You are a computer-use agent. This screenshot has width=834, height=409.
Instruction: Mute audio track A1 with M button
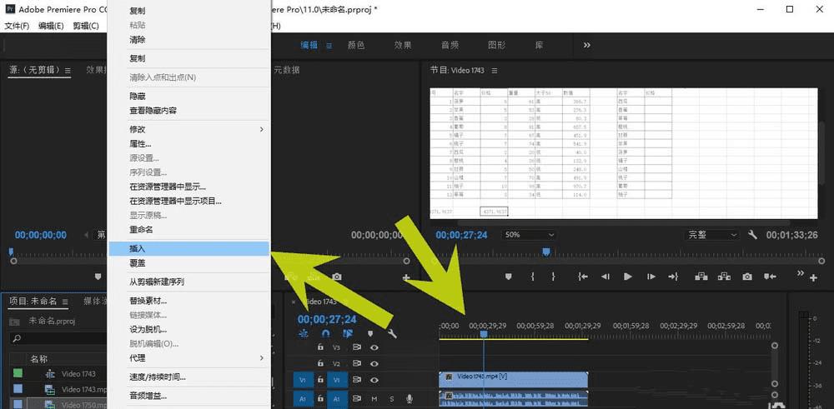pos(374,399)
